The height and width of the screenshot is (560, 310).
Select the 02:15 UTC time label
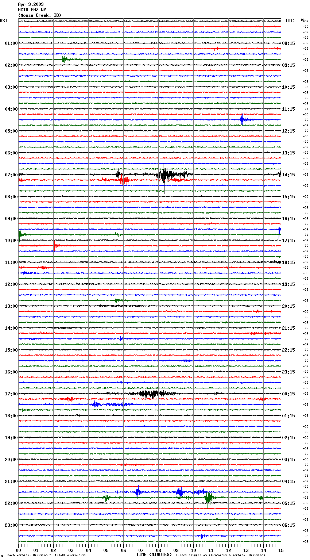[x=288, y=438]
